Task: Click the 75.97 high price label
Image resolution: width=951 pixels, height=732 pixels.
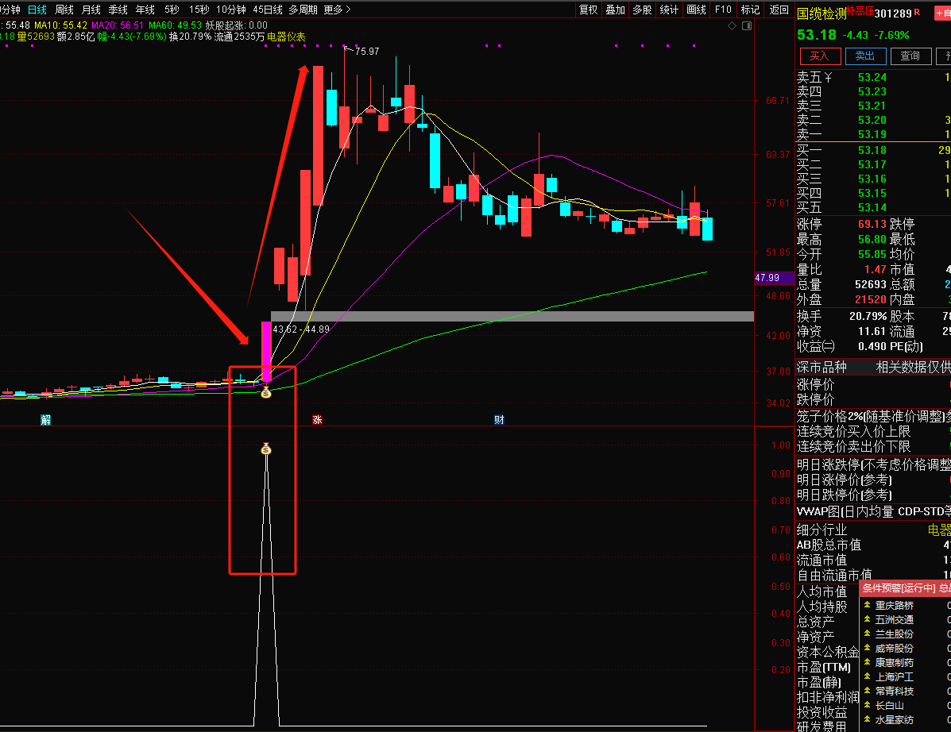Action: (367, 52)
